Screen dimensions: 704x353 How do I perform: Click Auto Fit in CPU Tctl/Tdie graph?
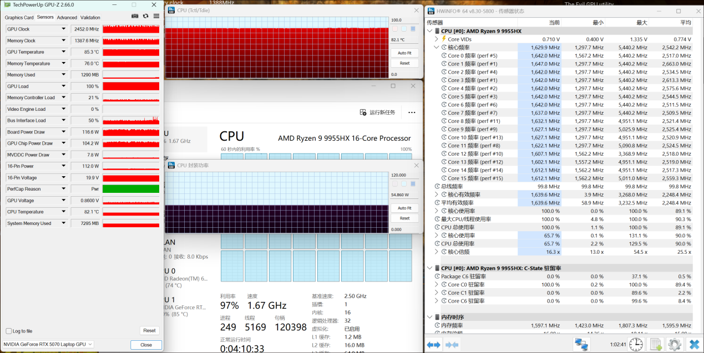point(404,53)
